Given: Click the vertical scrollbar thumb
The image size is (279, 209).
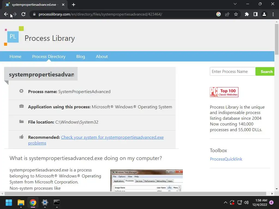Looking at the screenshot, I should coord(277,39).
